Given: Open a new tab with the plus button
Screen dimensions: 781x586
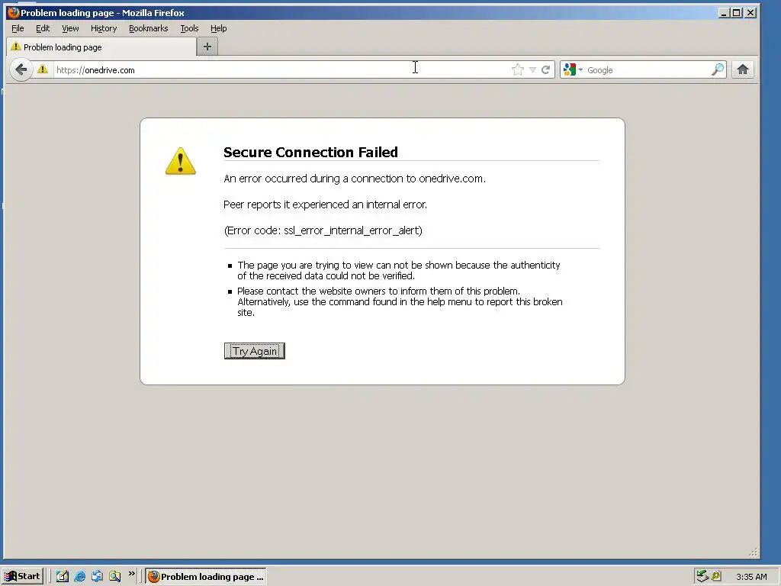Looking at the screenshot, I should [x=207, y=47].
